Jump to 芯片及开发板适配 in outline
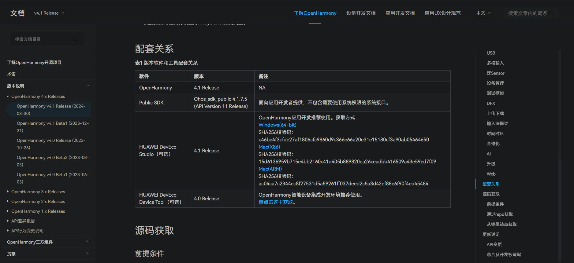Screen dimensions: 574x263 click(504, 254)
